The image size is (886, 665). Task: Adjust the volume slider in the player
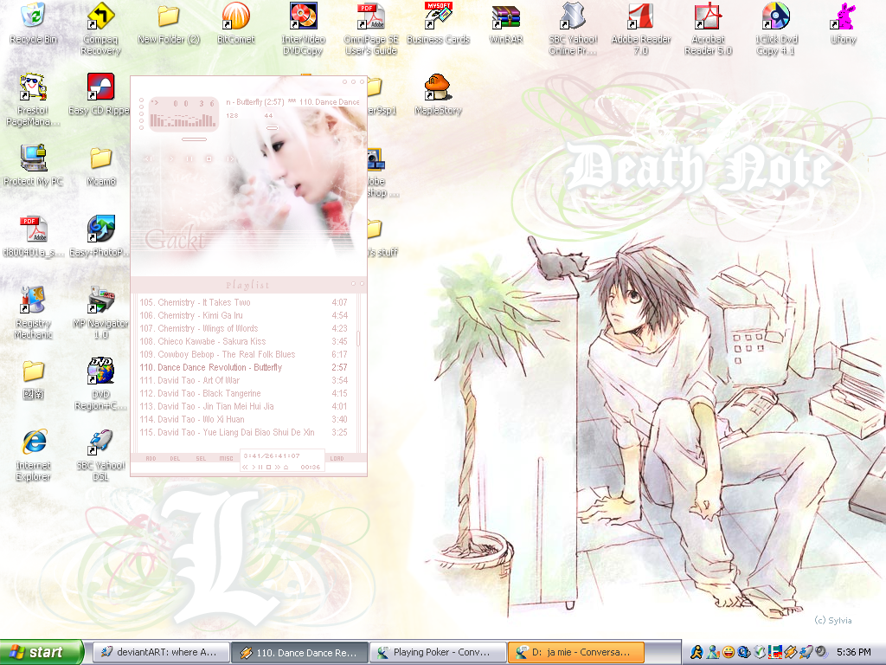pos(273,128)
